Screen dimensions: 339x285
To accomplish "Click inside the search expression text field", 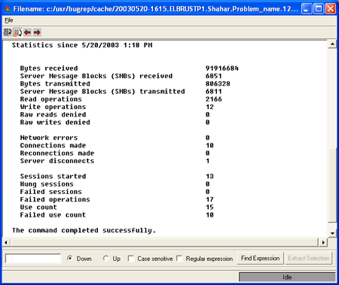I will point(33,259).
